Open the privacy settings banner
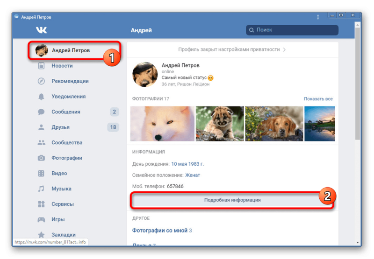This screenshot has width=374, height=259. pyautogui.click(x=232, y=49)
